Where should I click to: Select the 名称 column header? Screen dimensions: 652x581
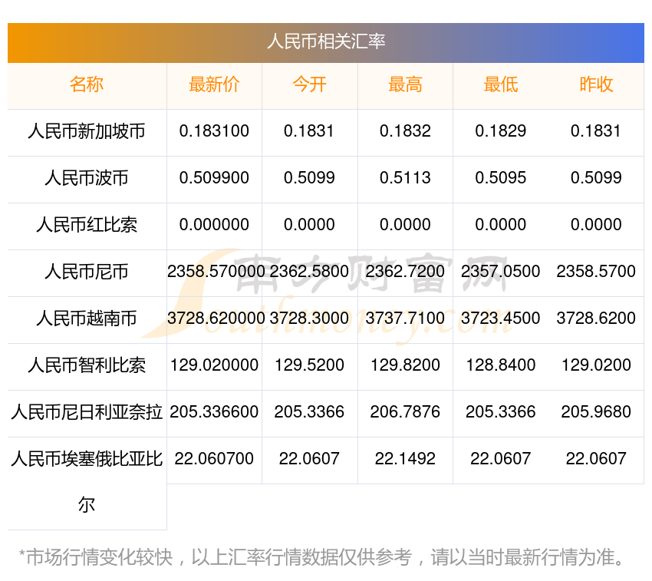[87, 85]
